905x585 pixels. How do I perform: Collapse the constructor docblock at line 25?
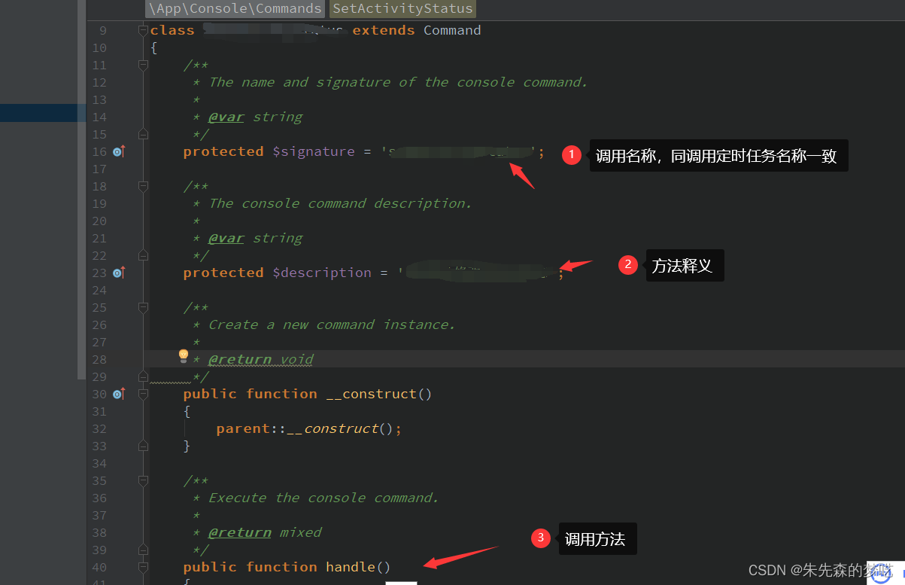tap(143, 307)
